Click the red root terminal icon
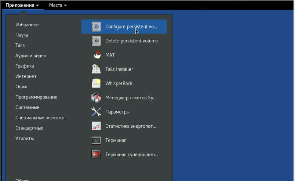This screenshot has height=181, width=295. (x=96, y=155)
